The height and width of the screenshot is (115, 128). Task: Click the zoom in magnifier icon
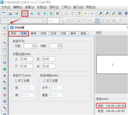(x=100, y=13)
